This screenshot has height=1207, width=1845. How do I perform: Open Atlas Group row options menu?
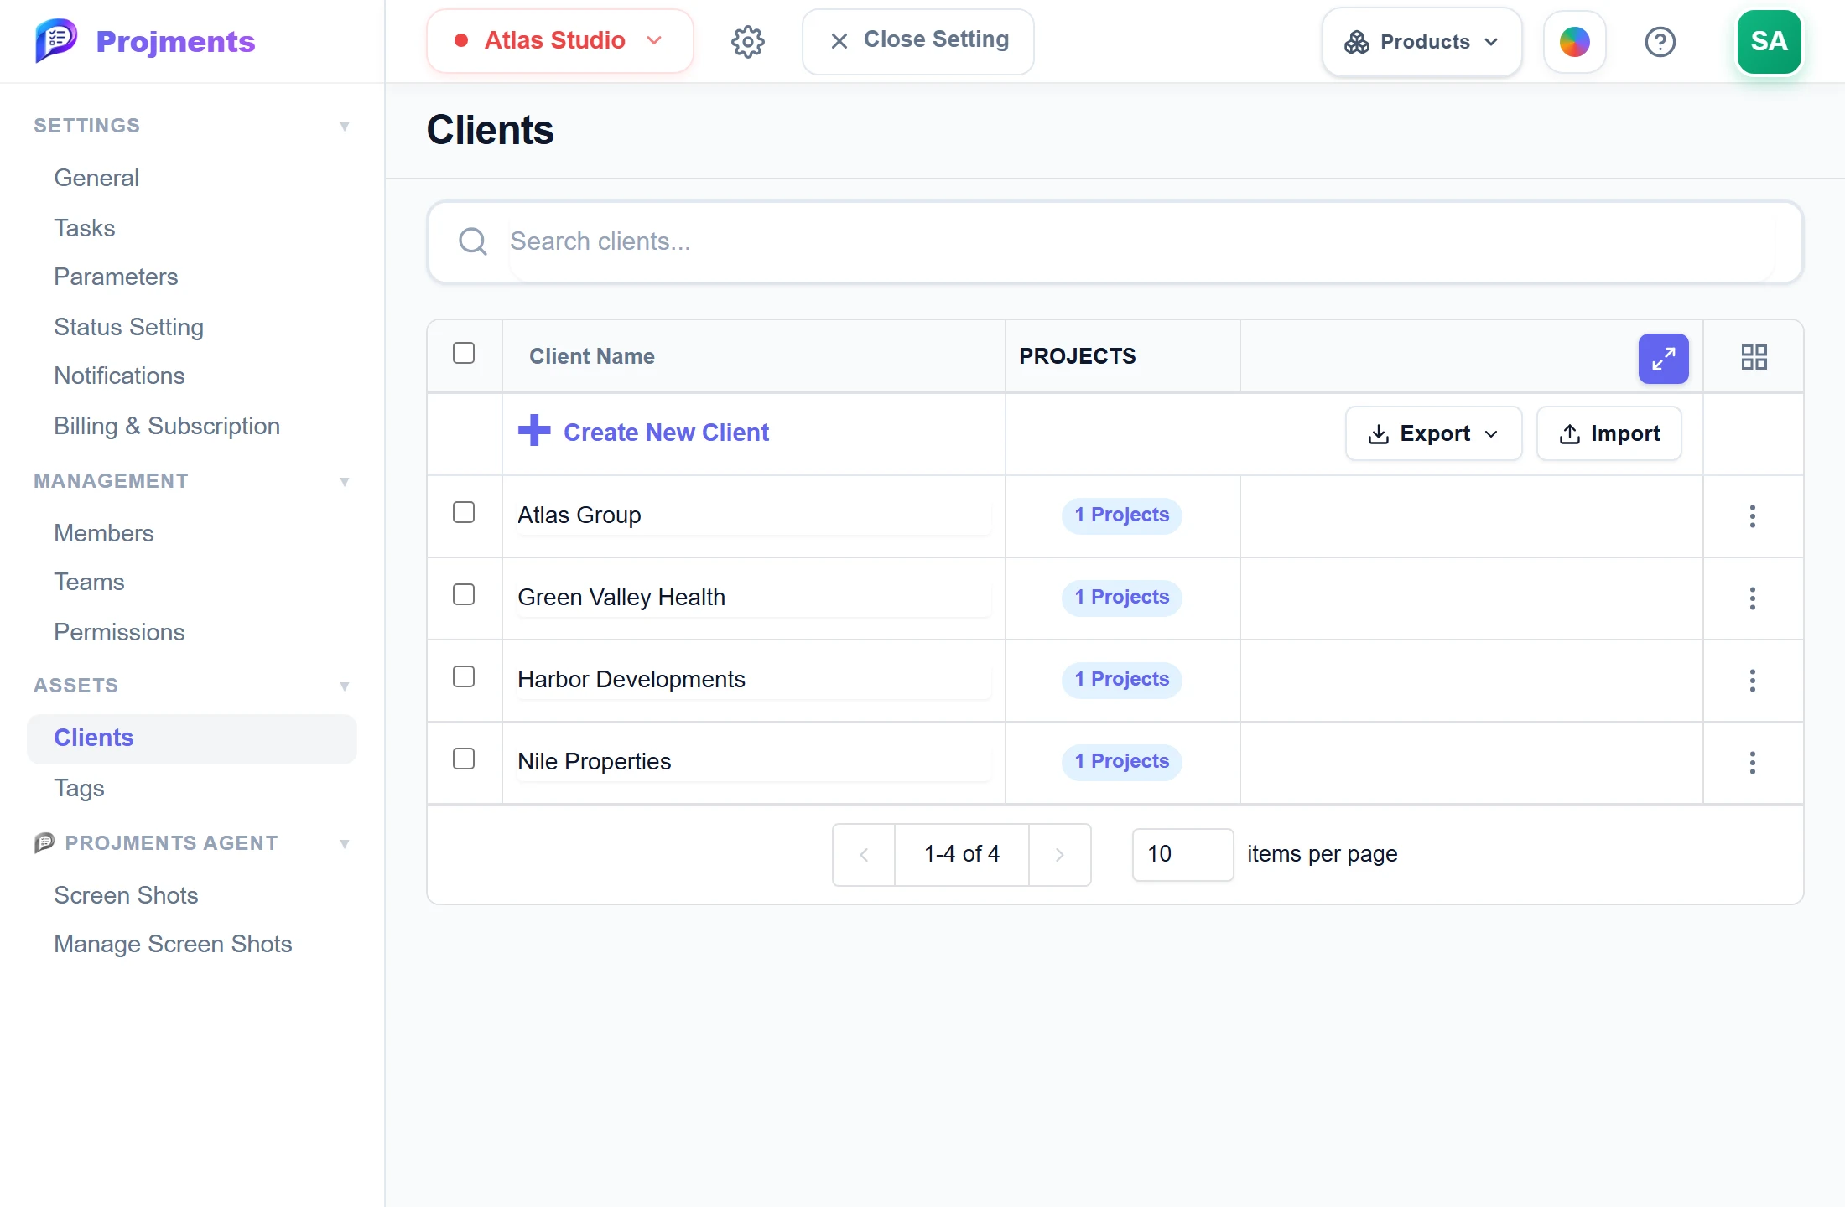coord(1752,516)
